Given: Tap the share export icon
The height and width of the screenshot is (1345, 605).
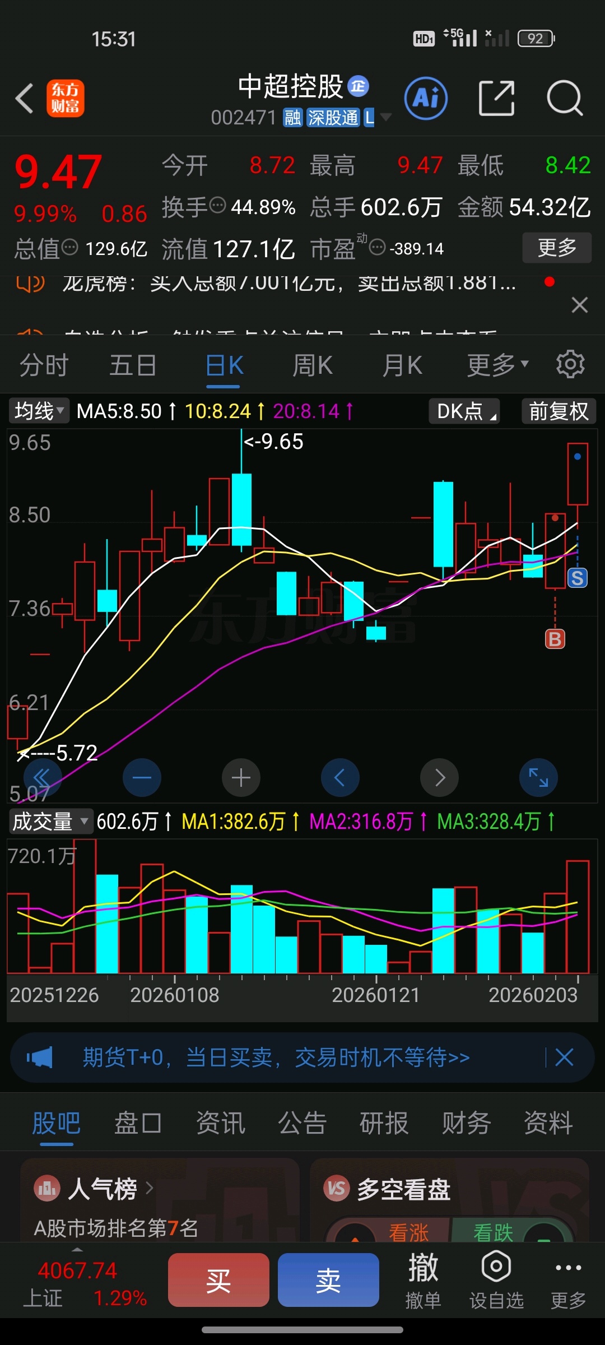Looking at the screenshot, I should click(496, 98).
